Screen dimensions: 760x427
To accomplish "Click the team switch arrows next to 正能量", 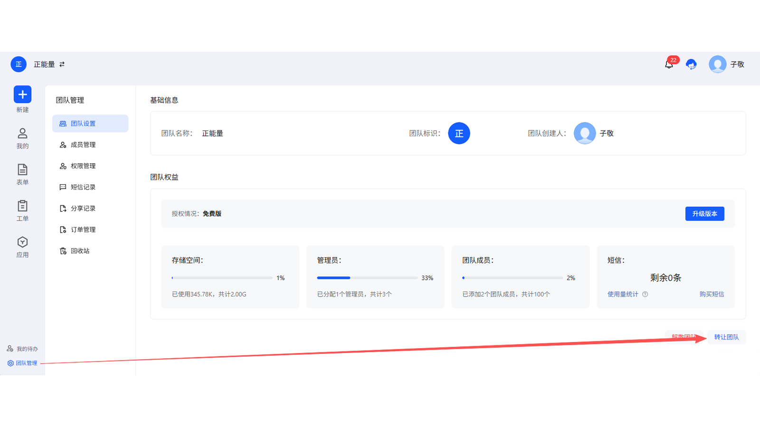I will (63, 64).
